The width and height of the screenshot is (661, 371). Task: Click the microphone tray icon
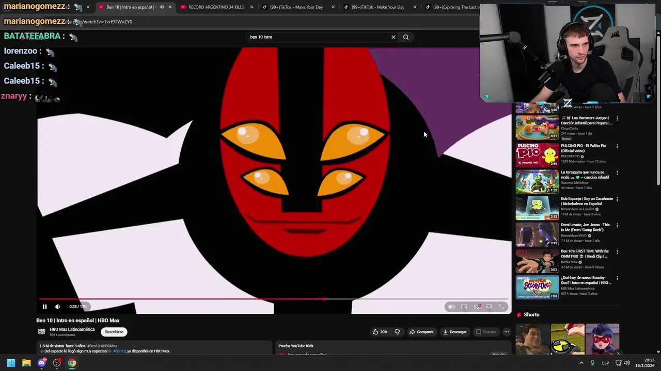[x=592, y=363]
